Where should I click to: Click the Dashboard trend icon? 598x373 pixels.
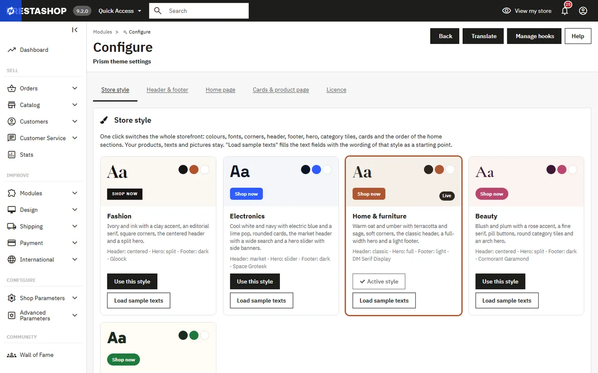[x=12, y=50]
